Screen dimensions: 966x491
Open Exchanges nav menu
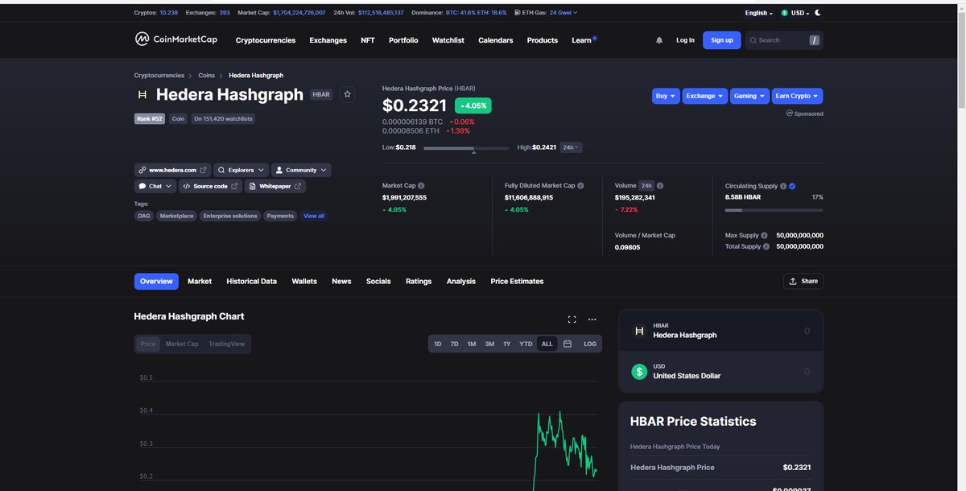click(328, 40)
